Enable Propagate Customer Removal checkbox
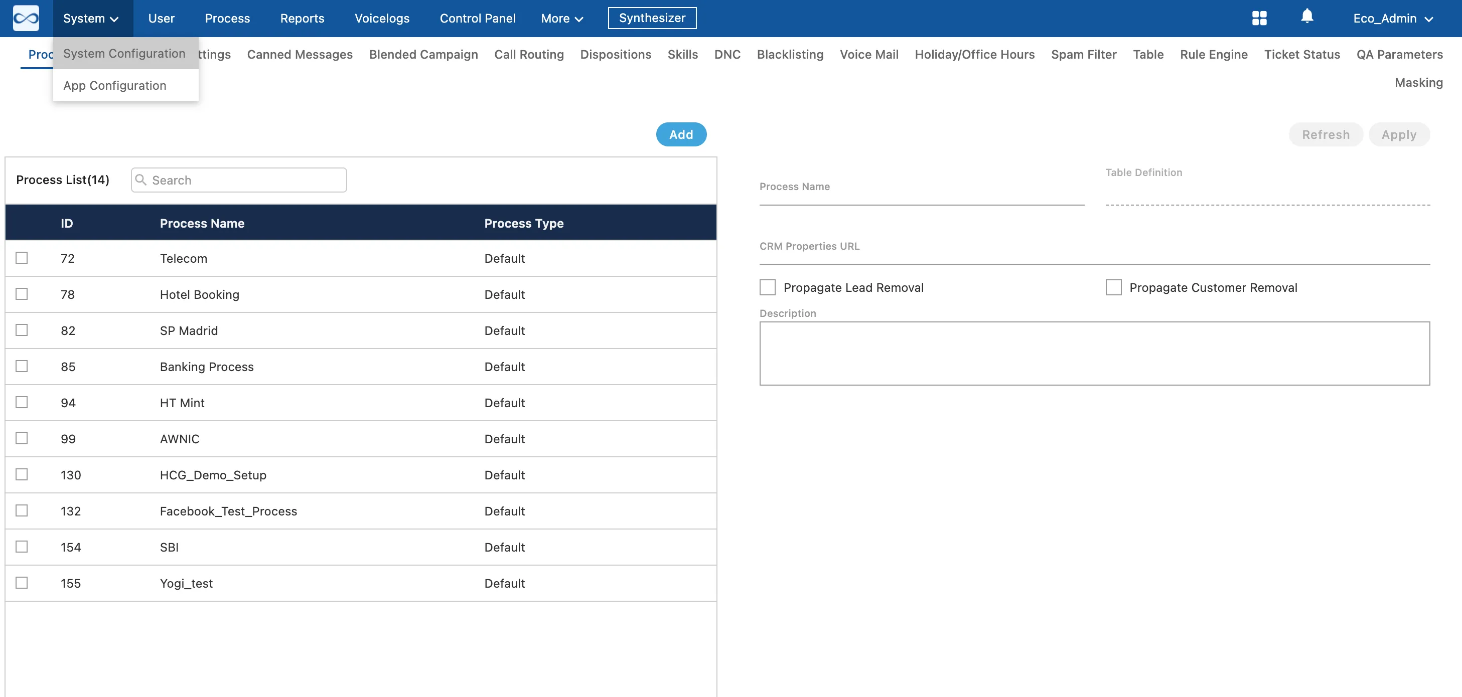This screenshot has height=697, width=1462. 1113,287
